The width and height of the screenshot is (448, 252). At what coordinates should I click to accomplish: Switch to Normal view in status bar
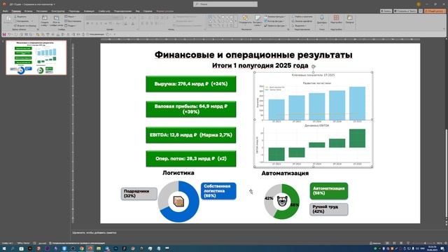click(x=386, y=243)
